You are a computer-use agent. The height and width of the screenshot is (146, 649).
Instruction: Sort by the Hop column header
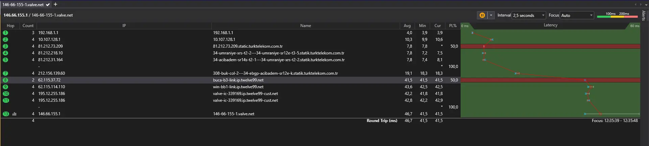click(x=10, y=26)
